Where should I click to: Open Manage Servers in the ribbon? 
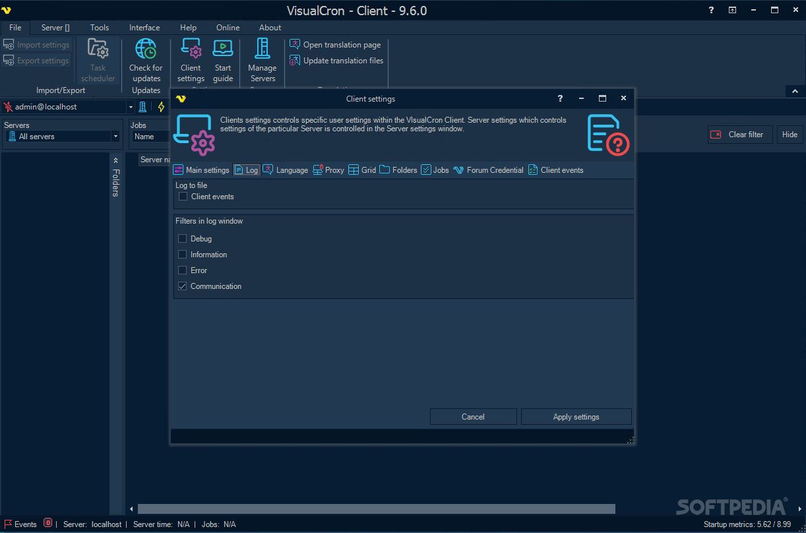(263, 60)
